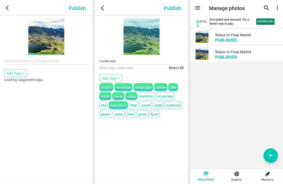Switch to the Explore tab

click(236, 176)
